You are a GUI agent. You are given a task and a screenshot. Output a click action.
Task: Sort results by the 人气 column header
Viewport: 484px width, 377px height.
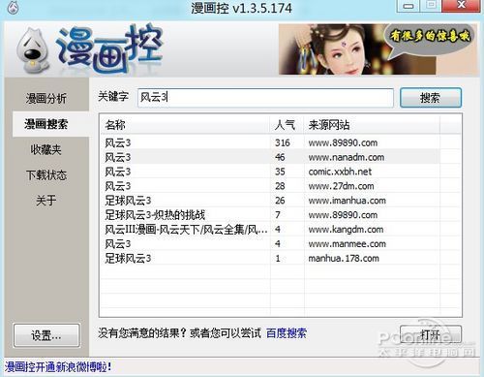(x=287, y=125)
